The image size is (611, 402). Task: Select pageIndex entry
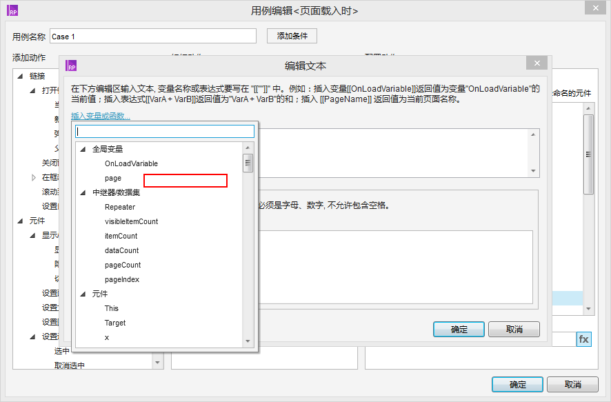click(122, 279)
